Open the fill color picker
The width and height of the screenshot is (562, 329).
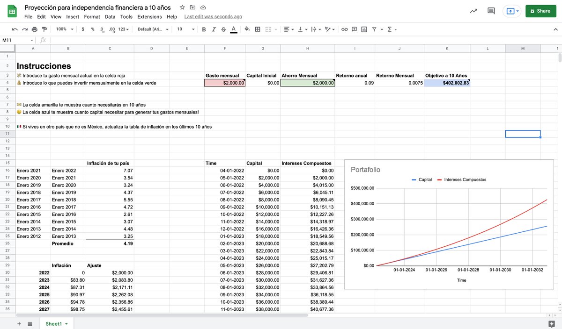247,29
